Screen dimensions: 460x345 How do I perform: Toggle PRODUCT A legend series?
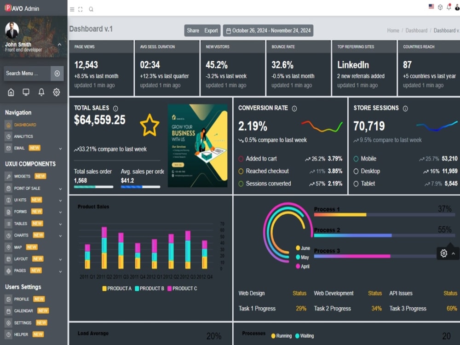click(x=117, y=289)
